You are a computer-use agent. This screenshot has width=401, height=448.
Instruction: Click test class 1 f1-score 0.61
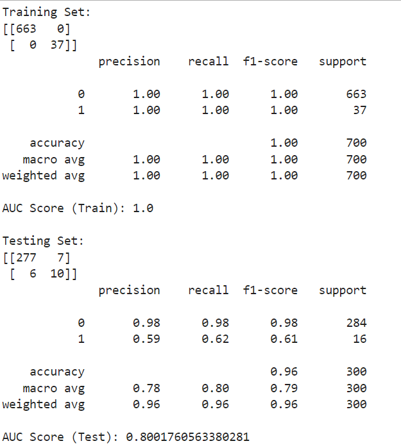(x=284, y=339)
